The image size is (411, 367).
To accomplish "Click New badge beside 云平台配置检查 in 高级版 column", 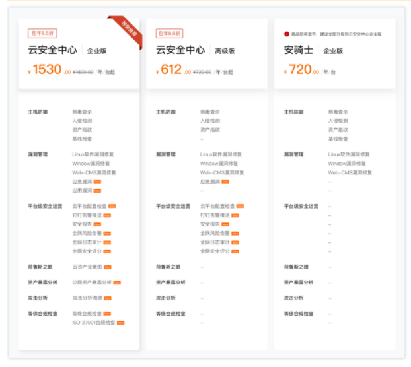I will click(240, 206).
